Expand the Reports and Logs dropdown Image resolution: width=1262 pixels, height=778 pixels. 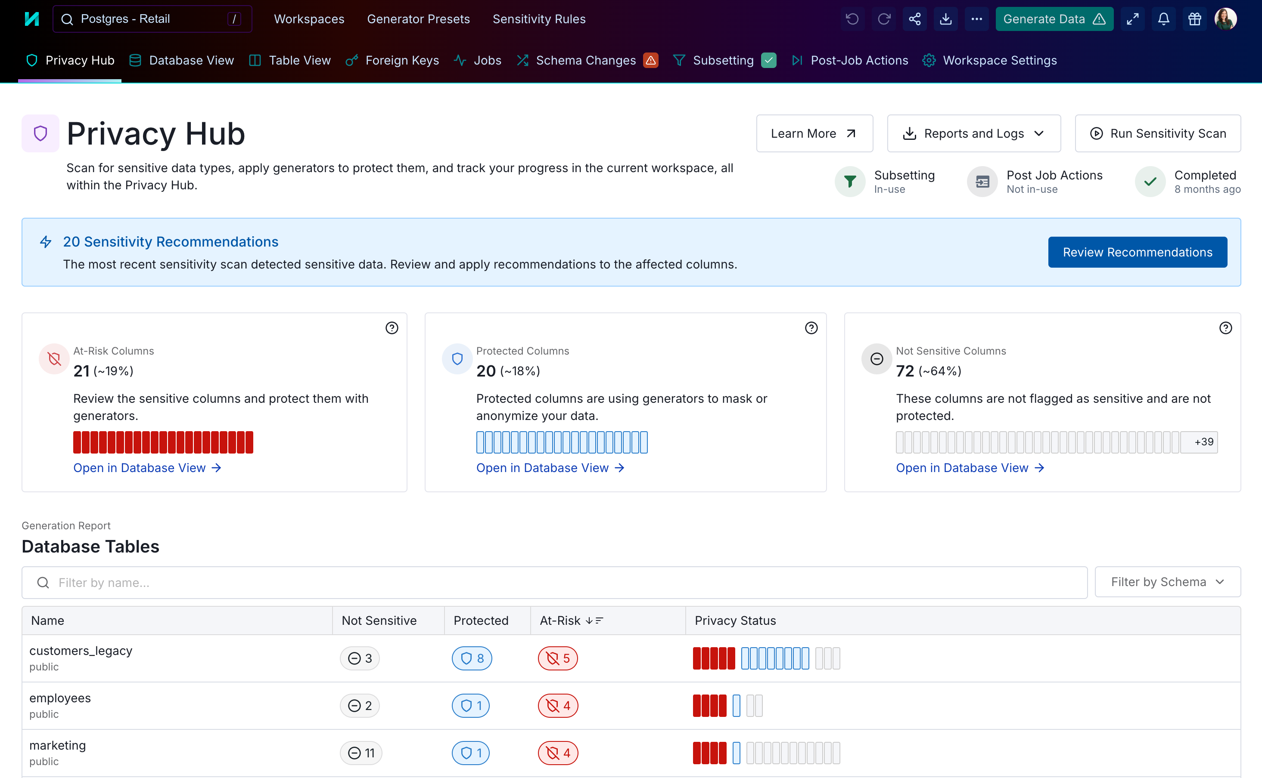point(974,134)
